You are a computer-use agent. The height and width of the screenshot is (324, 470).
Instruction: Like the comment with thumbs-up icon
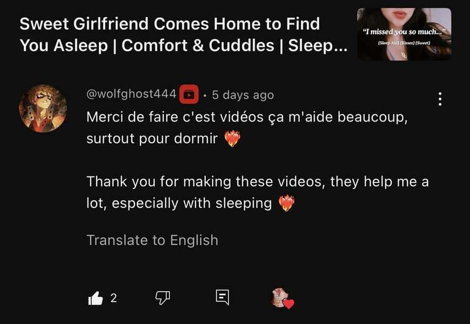click(x=95, y=298)
